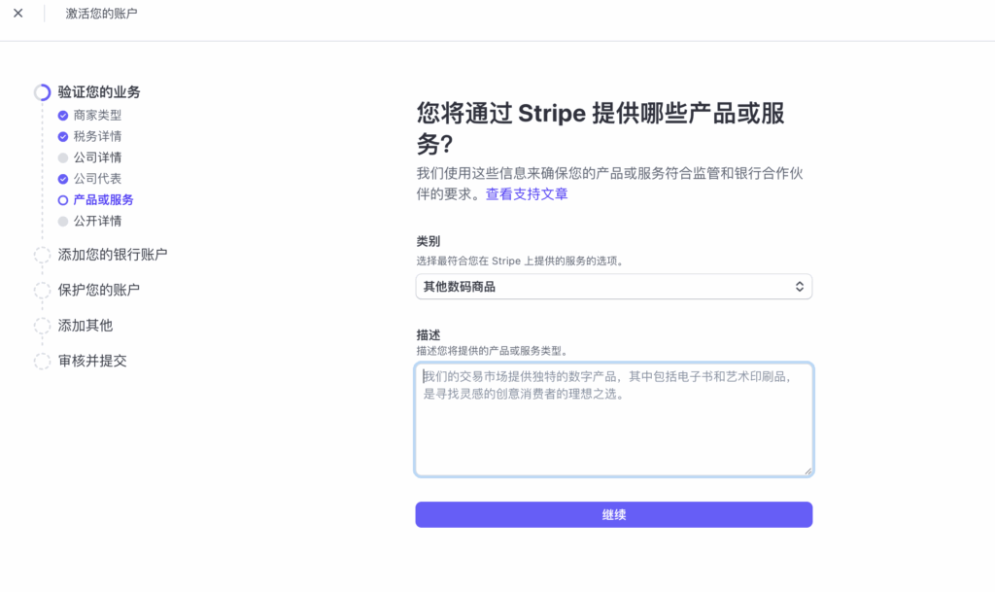Click the up-down arrows on category select
Screen dimensions: 995x592
799,287
